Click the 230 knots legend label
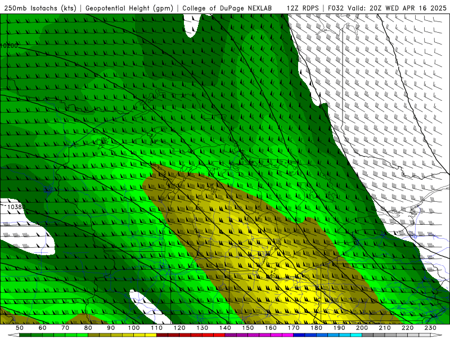 (430, 328)
